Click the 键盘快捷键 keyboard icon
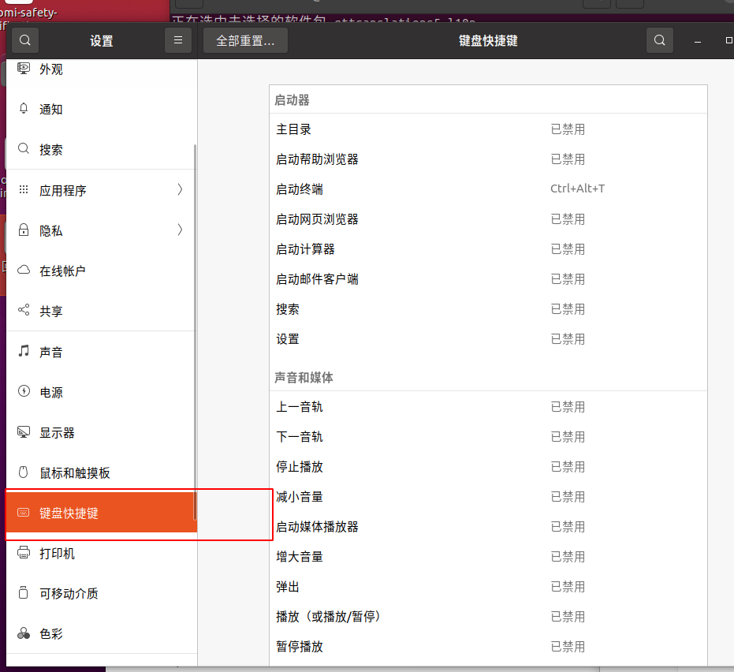 [x=24, y=513]
